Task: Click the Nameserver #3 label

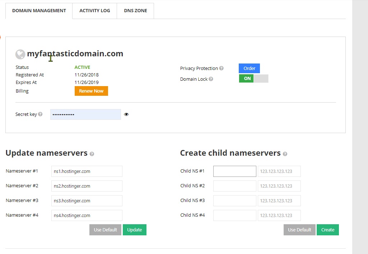Action: [x=22, y=201]
